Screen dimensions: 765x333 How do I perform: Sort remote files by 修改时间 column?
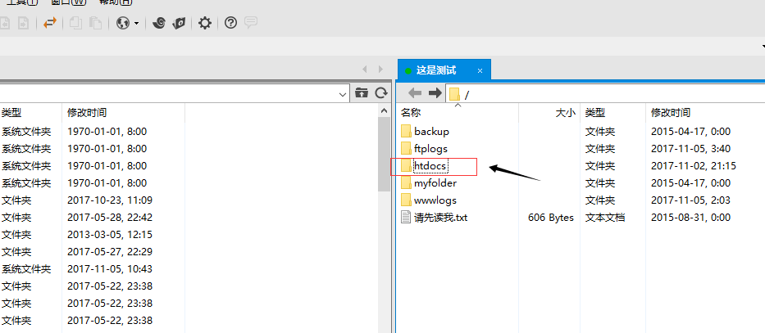[x=671, y=112]
